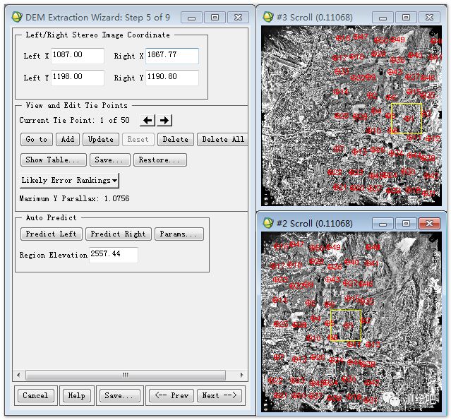Click the Update tie point button

pyautogui.click(x=100, y=140)
